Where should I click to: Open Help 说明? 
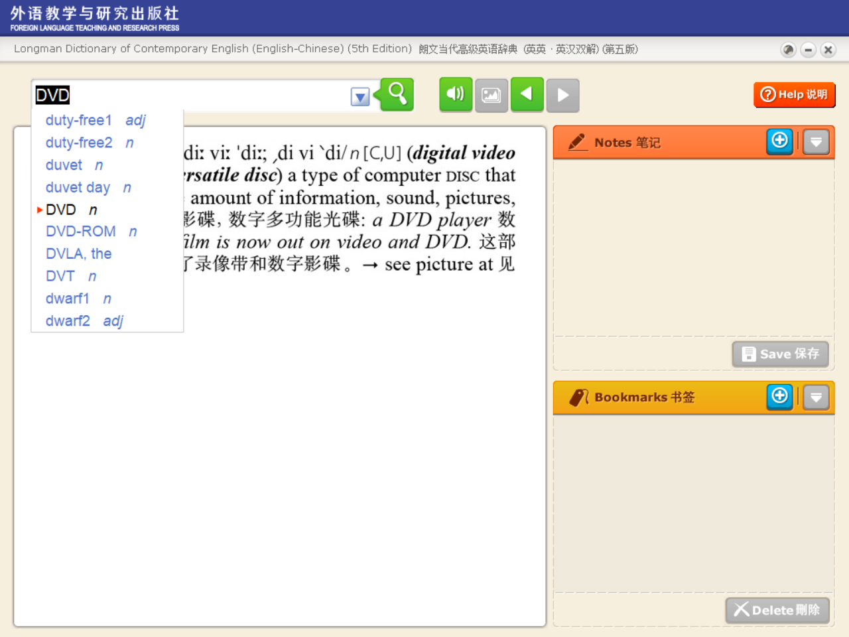794,95
